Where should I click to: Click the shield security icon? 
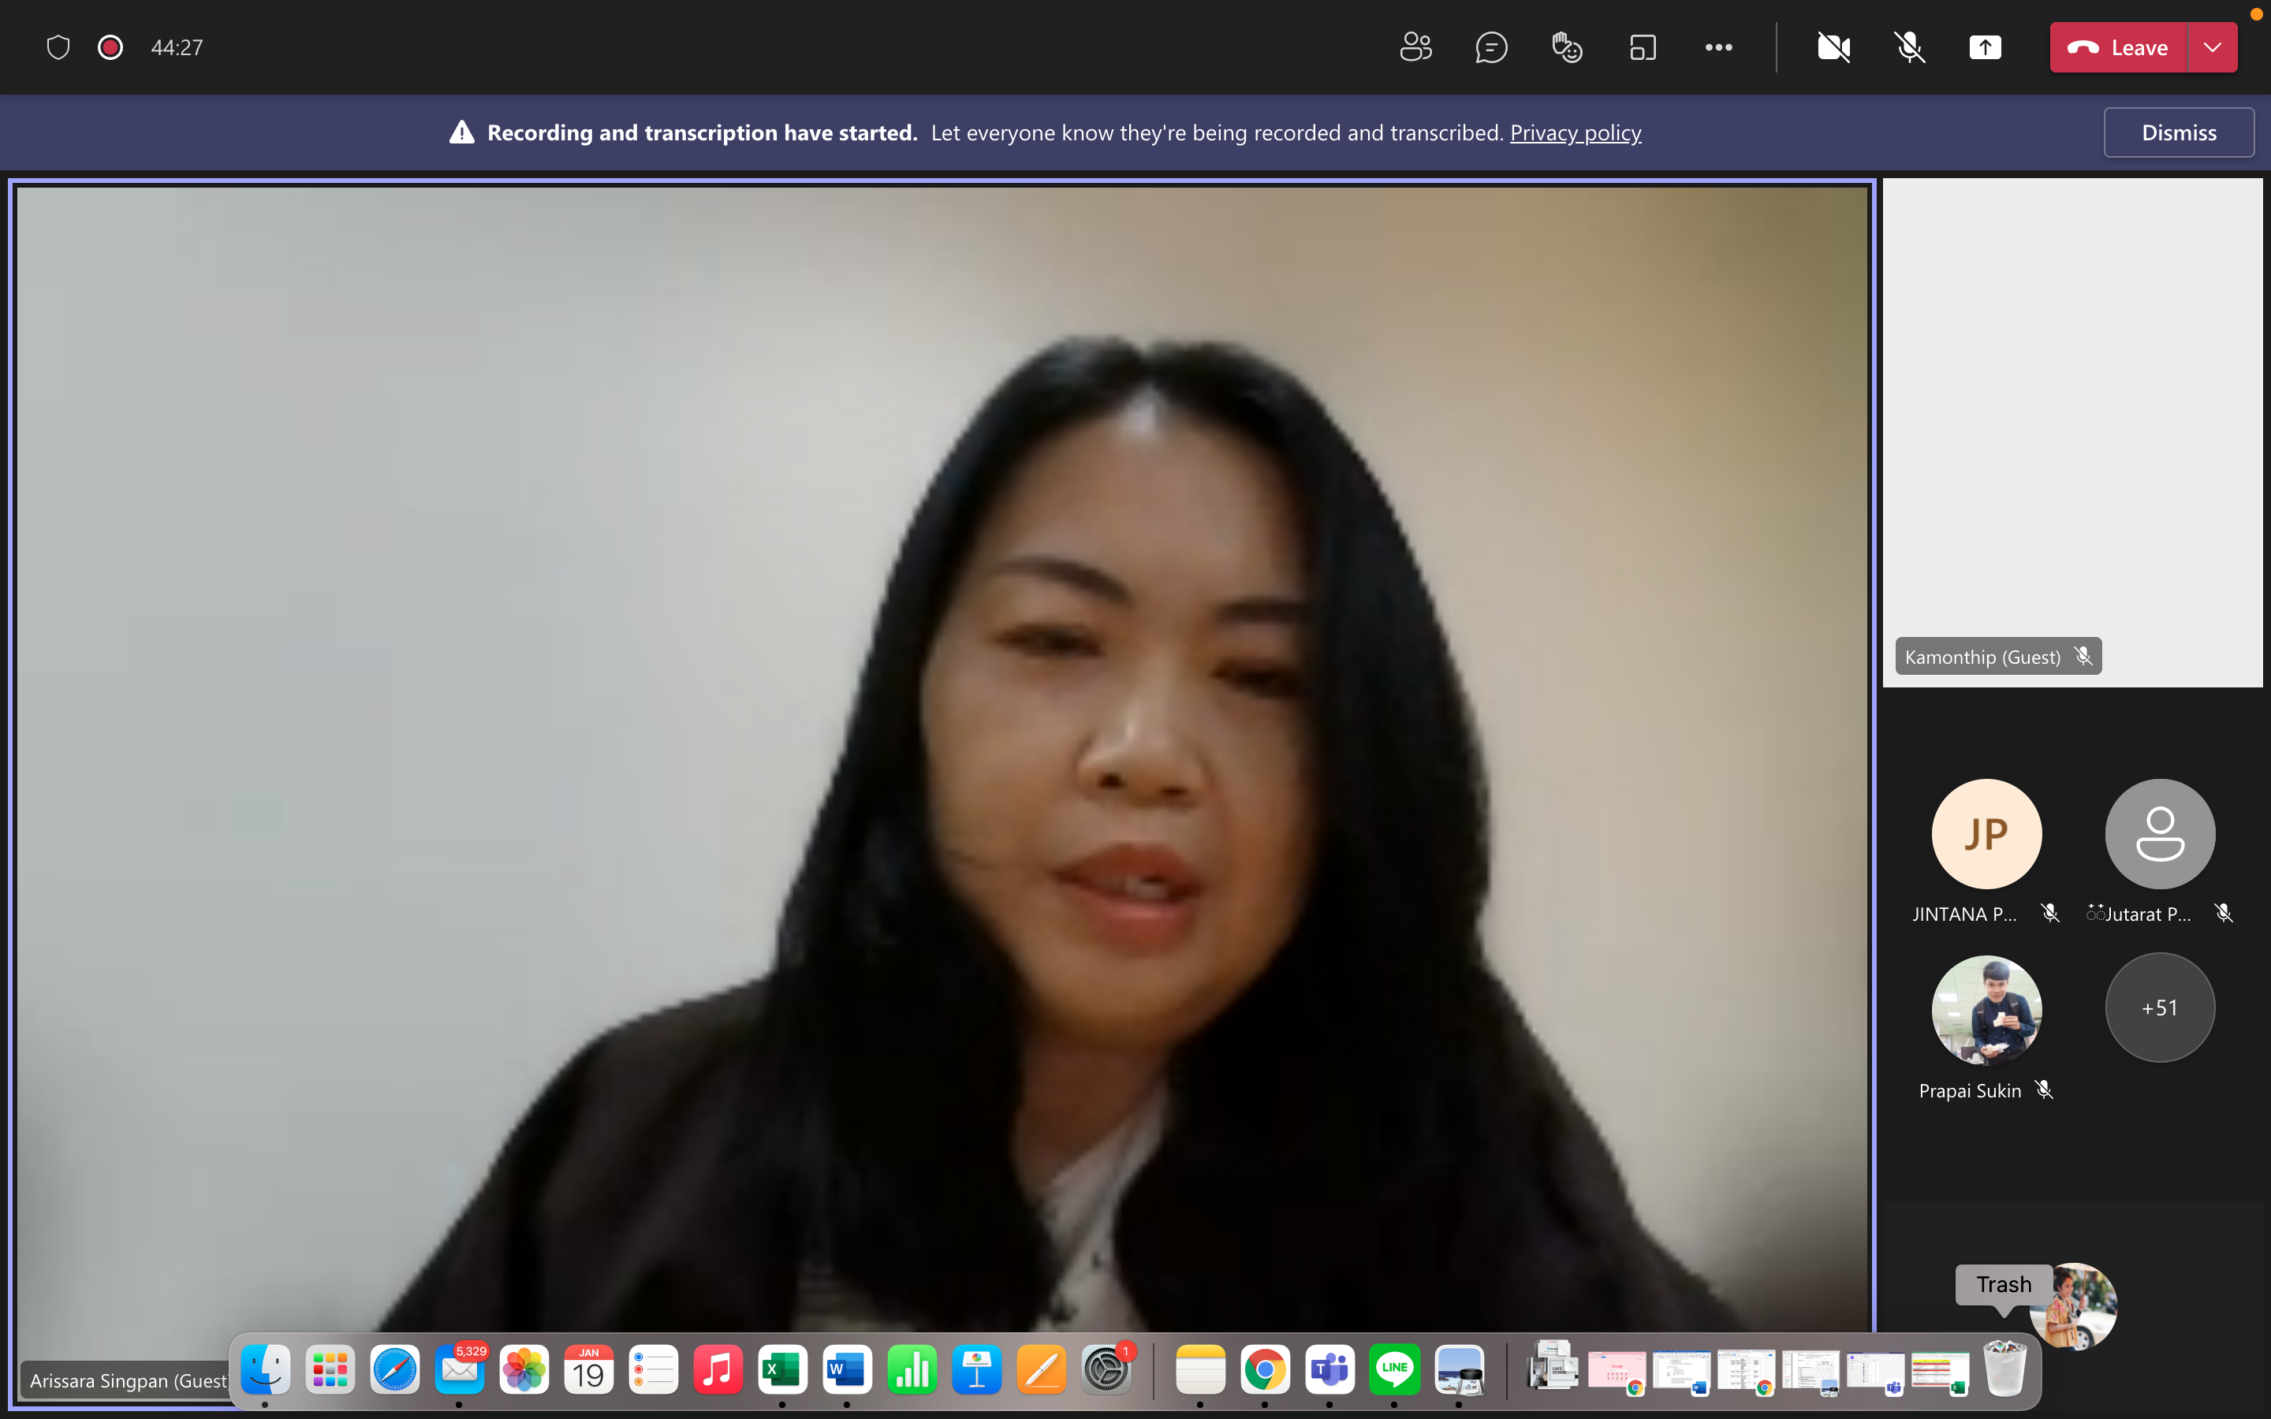(x=58, y=47)
